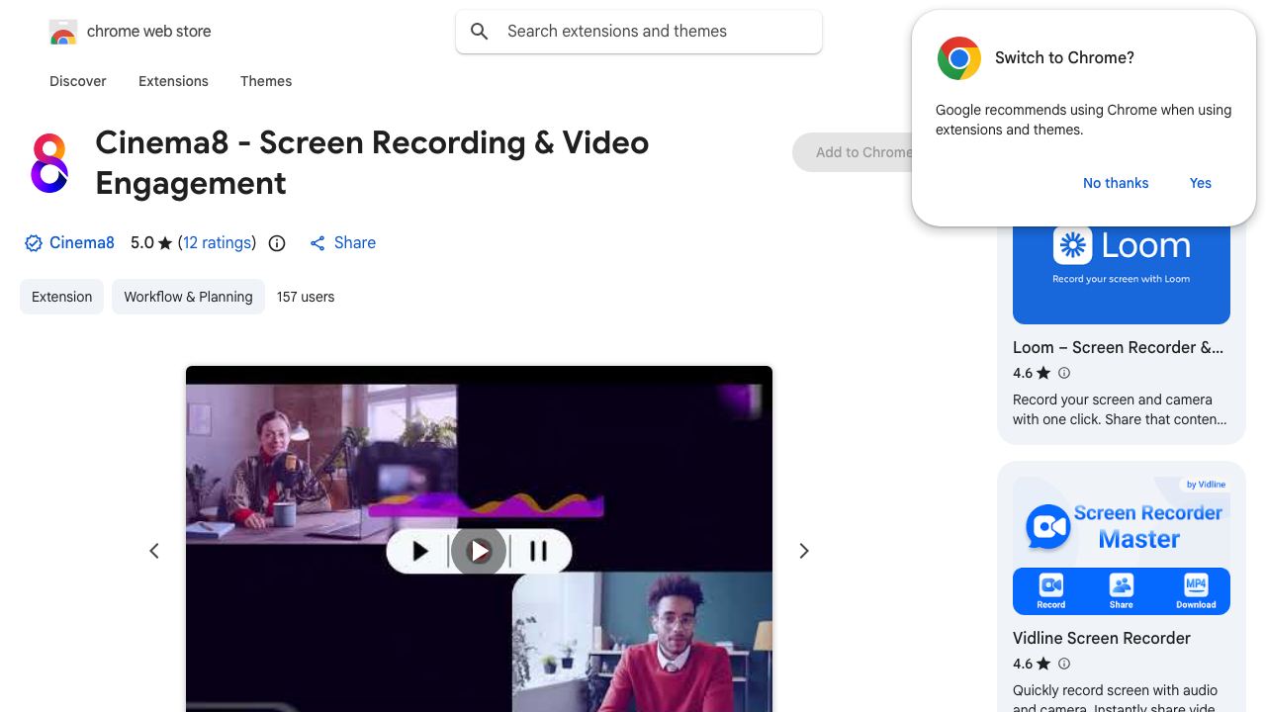Open Vidline Screen Recorder banner image
The image size is (1266, 712).
pos(1122,546)
